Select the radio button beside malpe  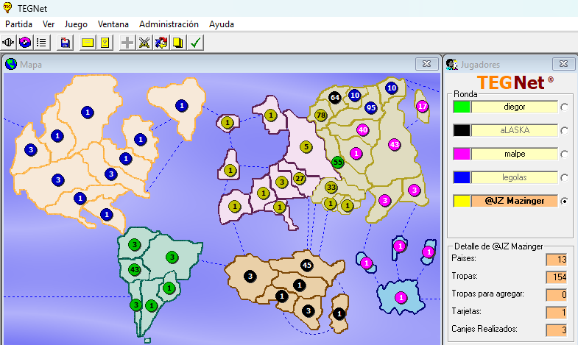point(565,154)
